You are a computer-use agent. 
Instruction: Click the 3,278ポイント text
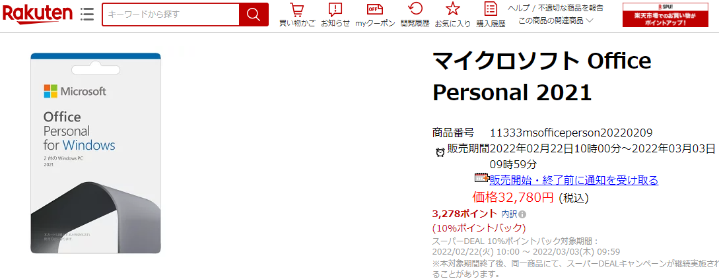point(465,214)
